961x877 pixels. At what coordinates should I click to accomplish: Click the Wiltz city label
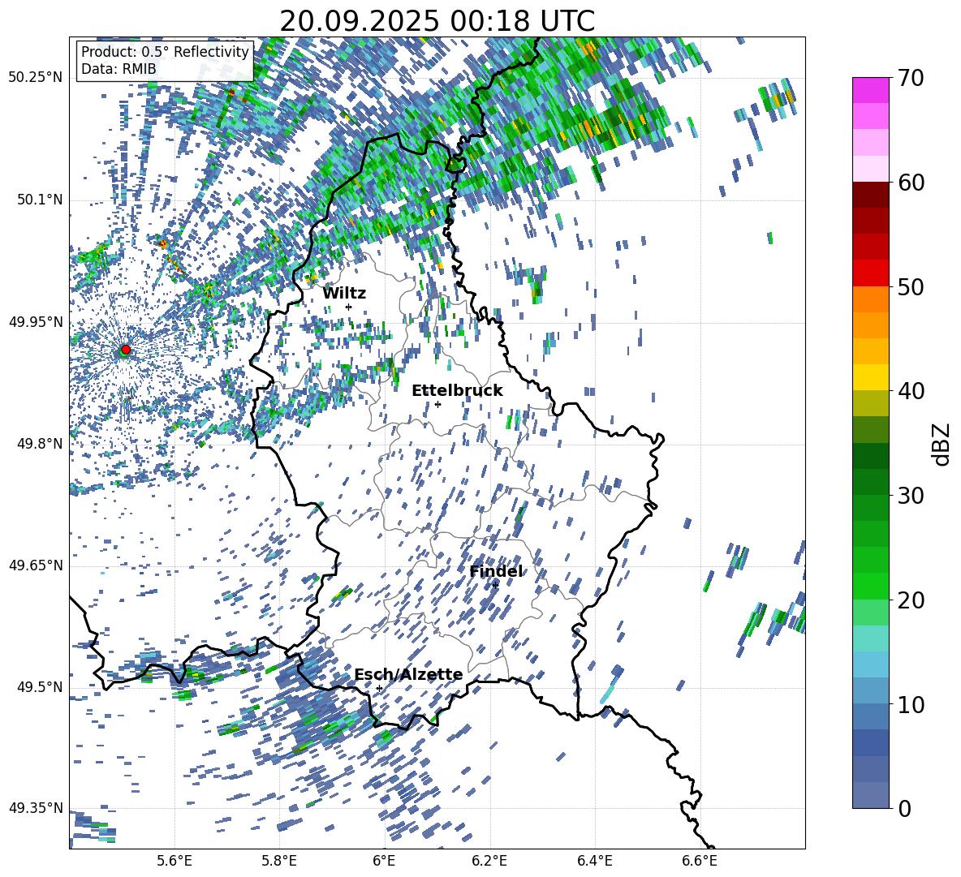coord(344,294)
